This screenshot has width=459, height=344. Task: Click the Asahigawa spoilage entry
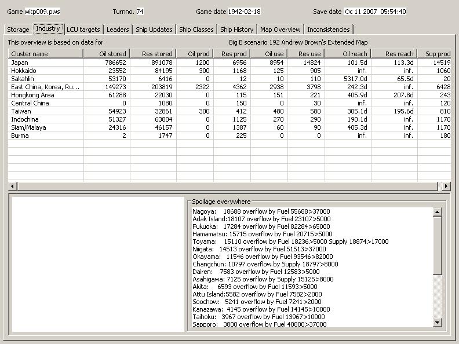[x=263, y=279]
